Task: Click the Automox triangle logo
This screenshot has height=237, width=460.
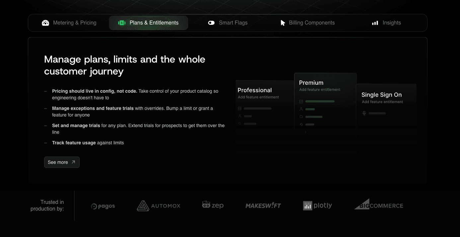Action: click(143, 206)
